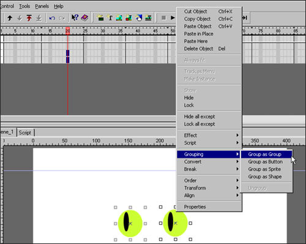This screenshot has width=306, height=244.
Task: Choose Group as Shape
Action: pos(266,177)
